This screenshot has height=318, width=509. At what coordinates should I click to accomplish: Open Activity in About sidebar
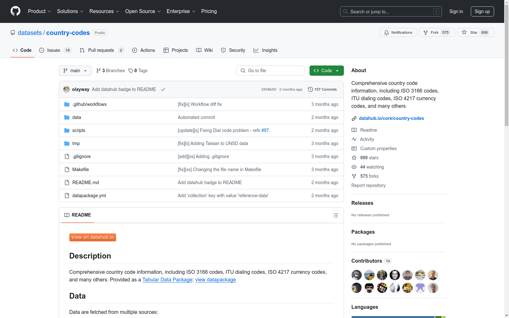click(363, 139)
